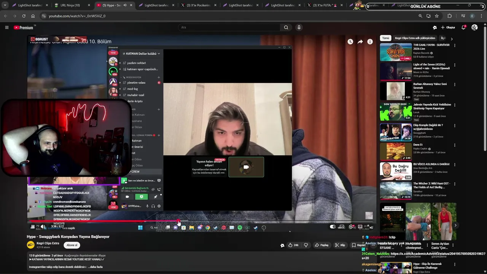Reload the page

point(24,16)
